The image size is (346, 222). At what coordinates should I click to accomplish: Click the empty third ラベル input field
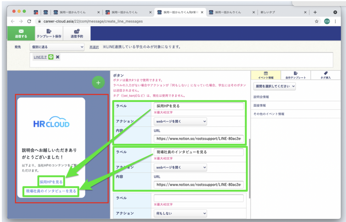pos(198,198)
